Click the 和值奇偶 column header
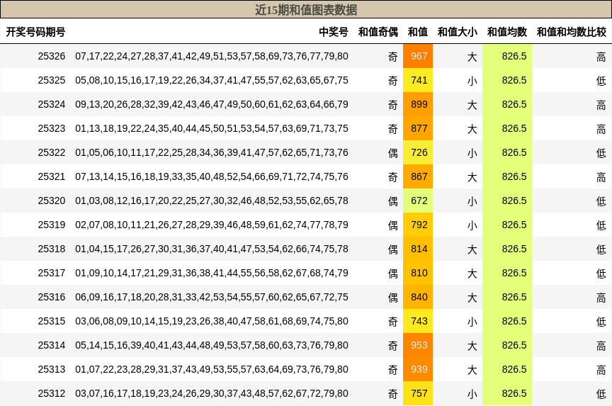Viewport: 612px width, 406px height. tap(378, 32)
